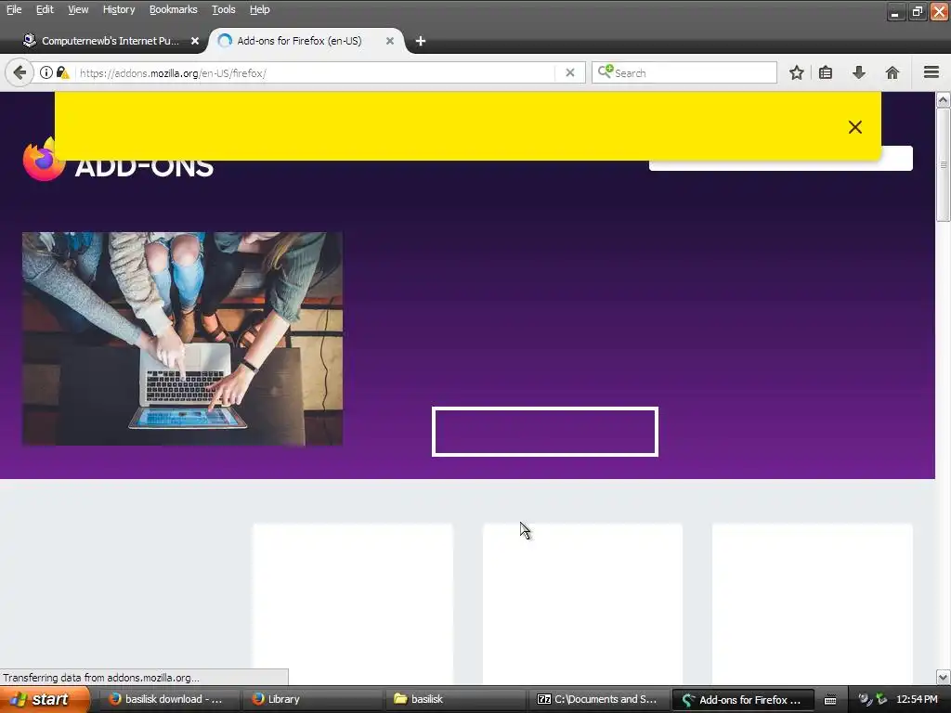Bookmark this page with the star icon

796,72
